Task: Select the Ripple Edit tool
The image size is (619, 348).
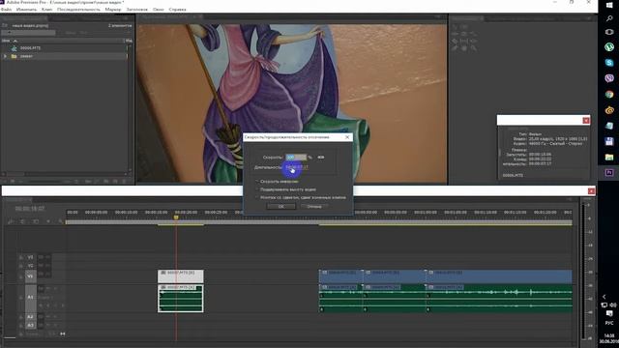Action: [x=455, y=34]
